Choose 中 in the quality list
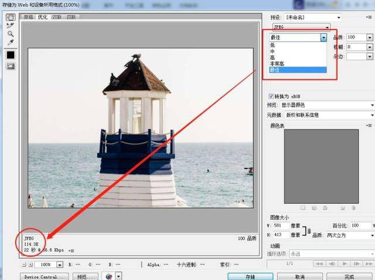The image size is (375, 280). click(298, 51)
